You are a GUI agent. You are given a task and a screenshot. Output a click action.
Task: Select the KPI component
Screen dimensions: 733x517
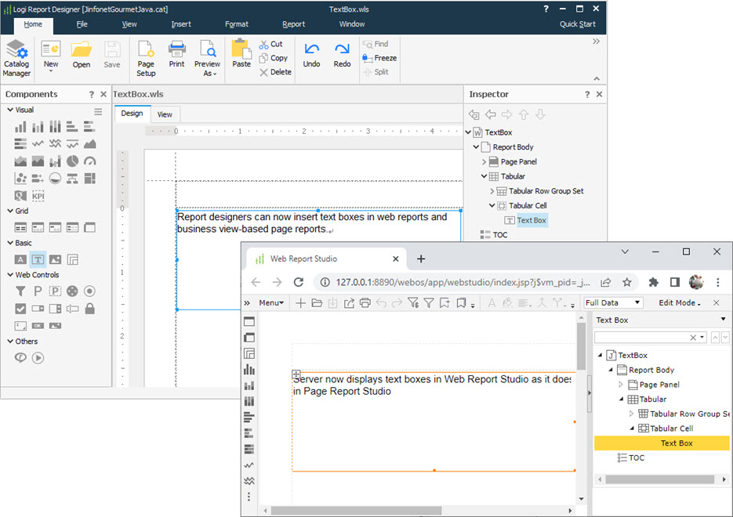click(38, 196)
